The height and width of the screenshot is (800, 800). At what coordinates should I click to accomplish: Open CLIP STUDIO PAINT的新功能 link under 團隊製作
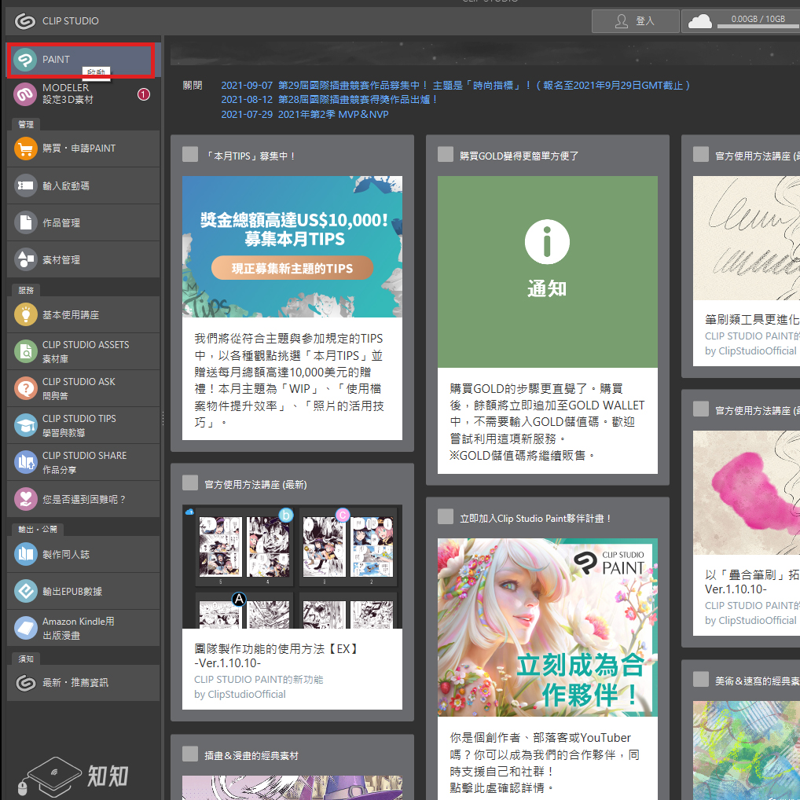pos(259,680)
